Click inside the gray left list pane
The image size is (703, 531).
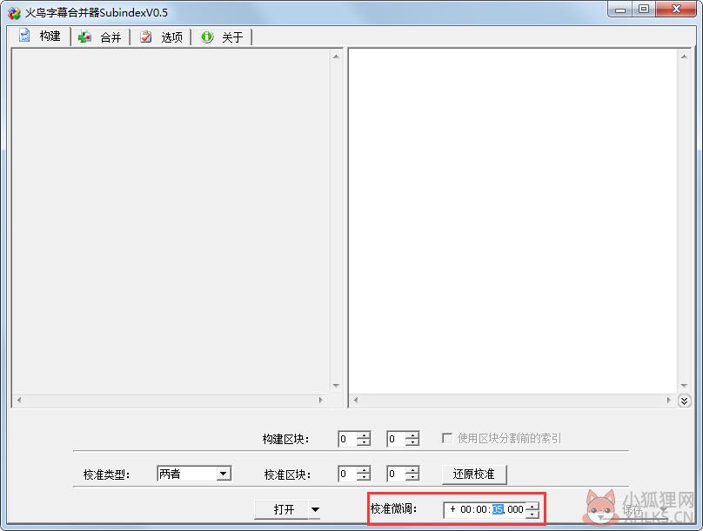[171, 221]
